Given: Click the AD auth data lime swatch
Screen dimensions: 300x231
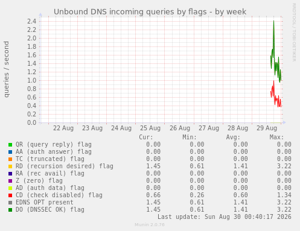Looking at the screenshot, I should click(x=10, y=188).
